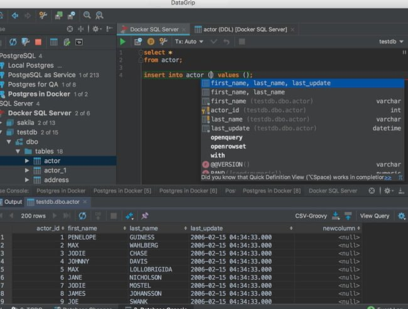Choose the first_name, last_name completion item
Viewport: 408px width, 309px height.
tap(303, 92)
